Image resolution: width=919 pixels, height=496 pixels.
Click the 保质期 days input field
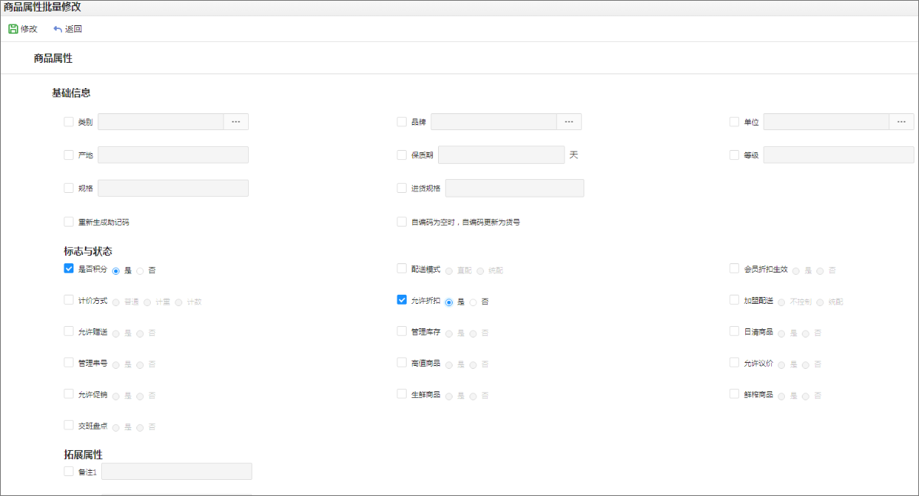pyautogui.click(x=501, y=155)
